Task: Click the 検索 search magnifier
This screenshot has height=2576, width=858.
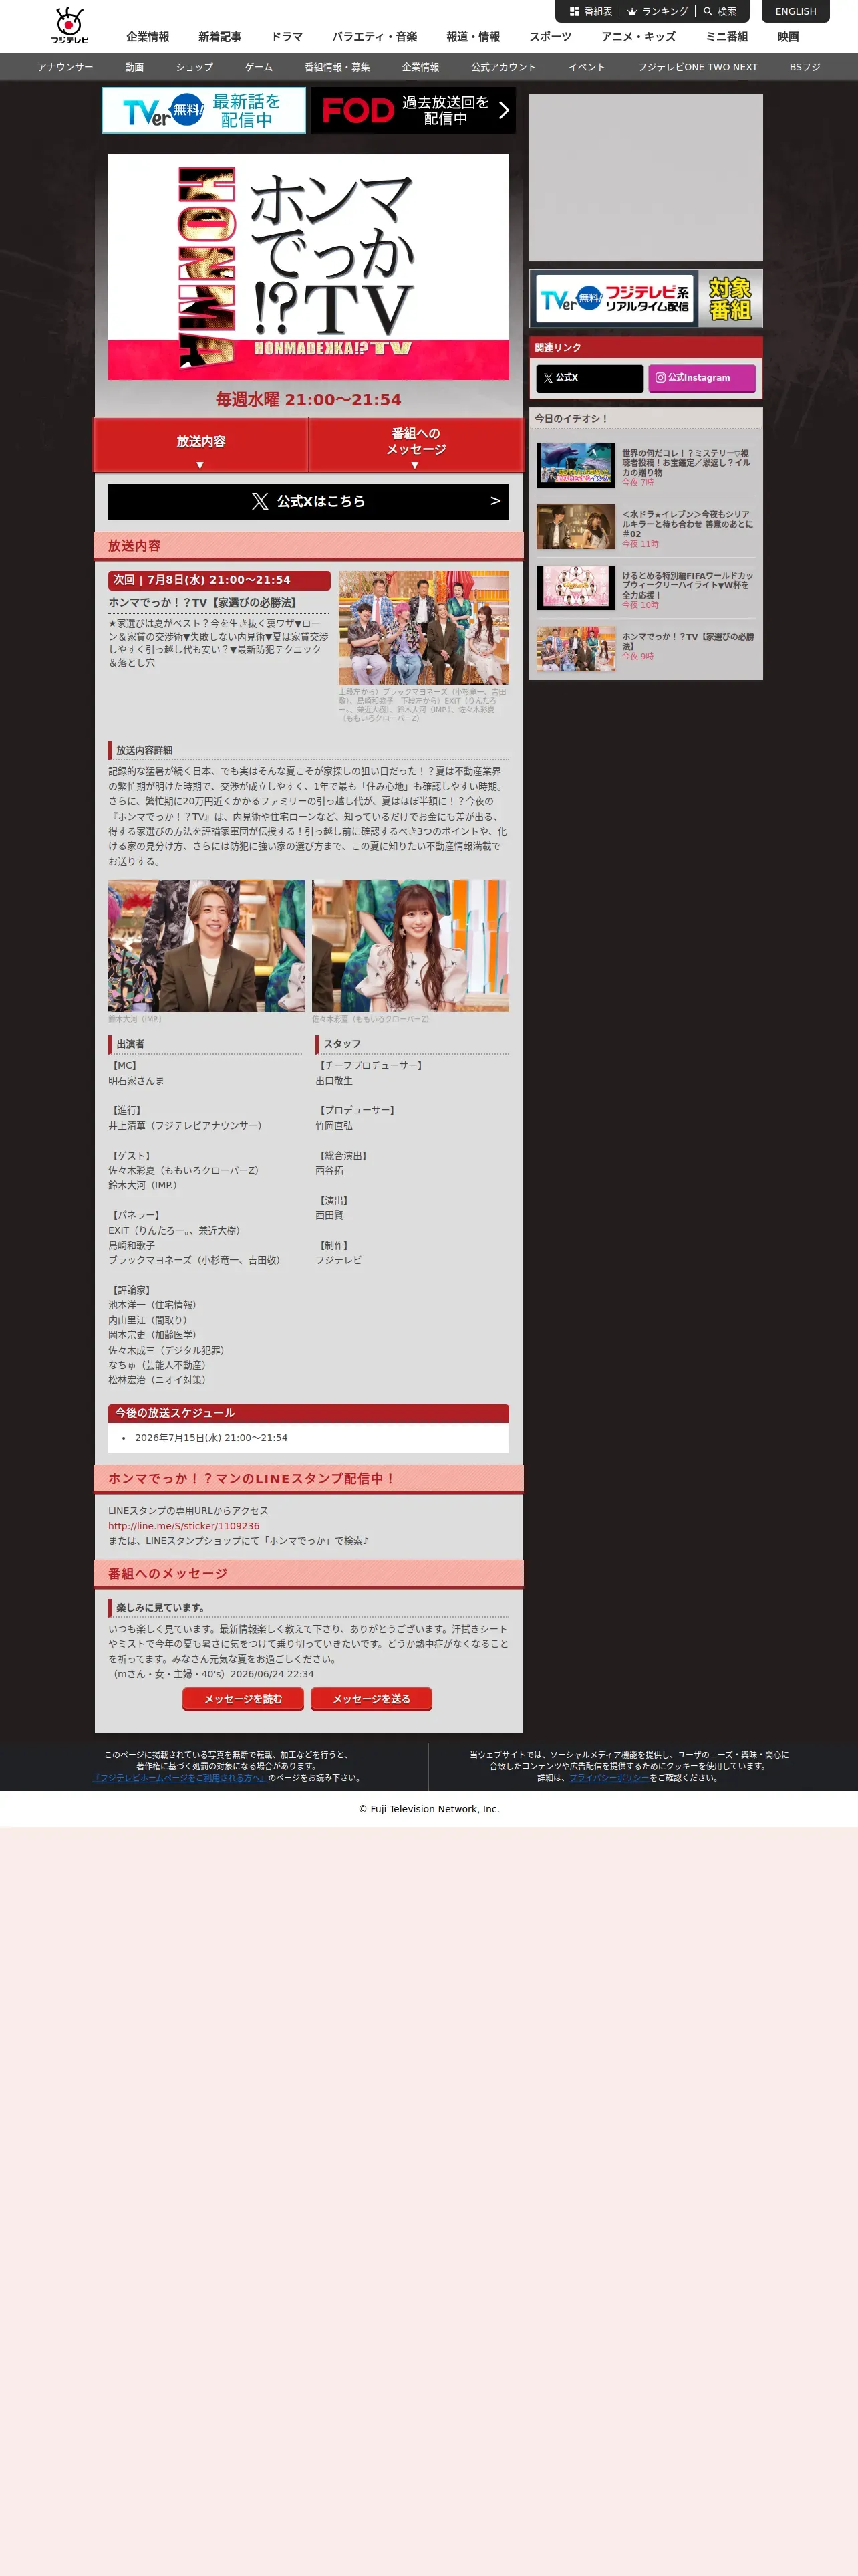Action: pos(719,12)
